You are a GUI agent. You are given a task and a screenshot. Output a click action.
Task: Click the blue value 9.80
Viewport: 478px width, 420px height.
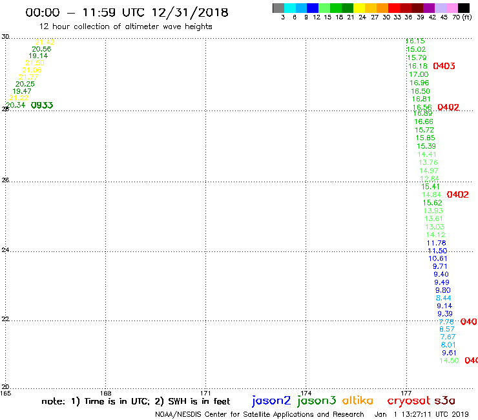click(442, 290)
